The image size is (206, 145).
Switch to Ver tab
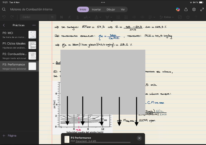pyautogui.click(x=123, y=10)
